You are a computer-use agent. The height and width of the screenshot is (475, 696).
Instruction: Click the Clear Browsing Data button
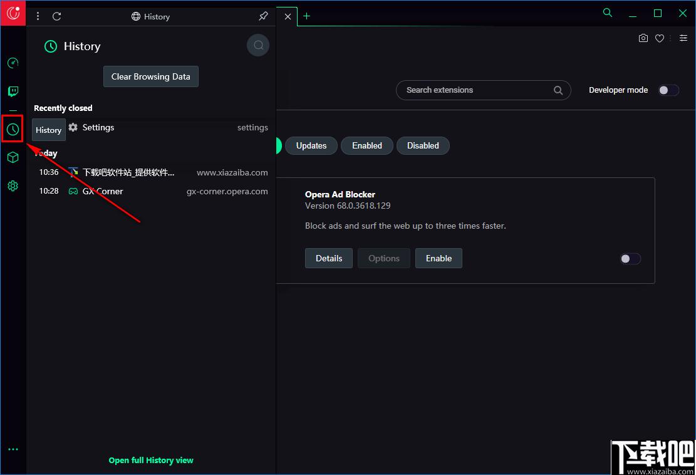click(151, 76)
